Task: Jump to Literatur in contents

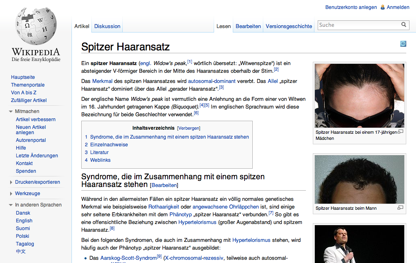Action: [x=97, y=152]
